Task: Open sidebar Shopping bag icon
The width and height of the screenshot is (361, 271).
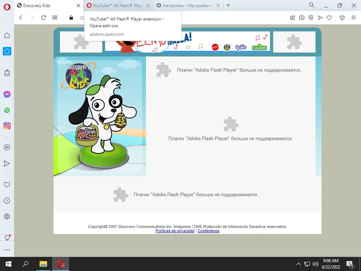Action: (7, 73)
